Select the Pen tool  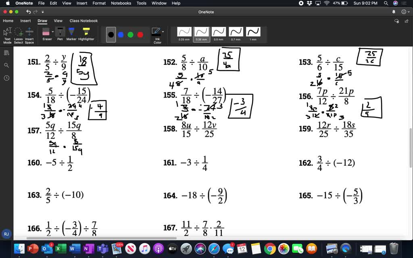pos(60,31)
